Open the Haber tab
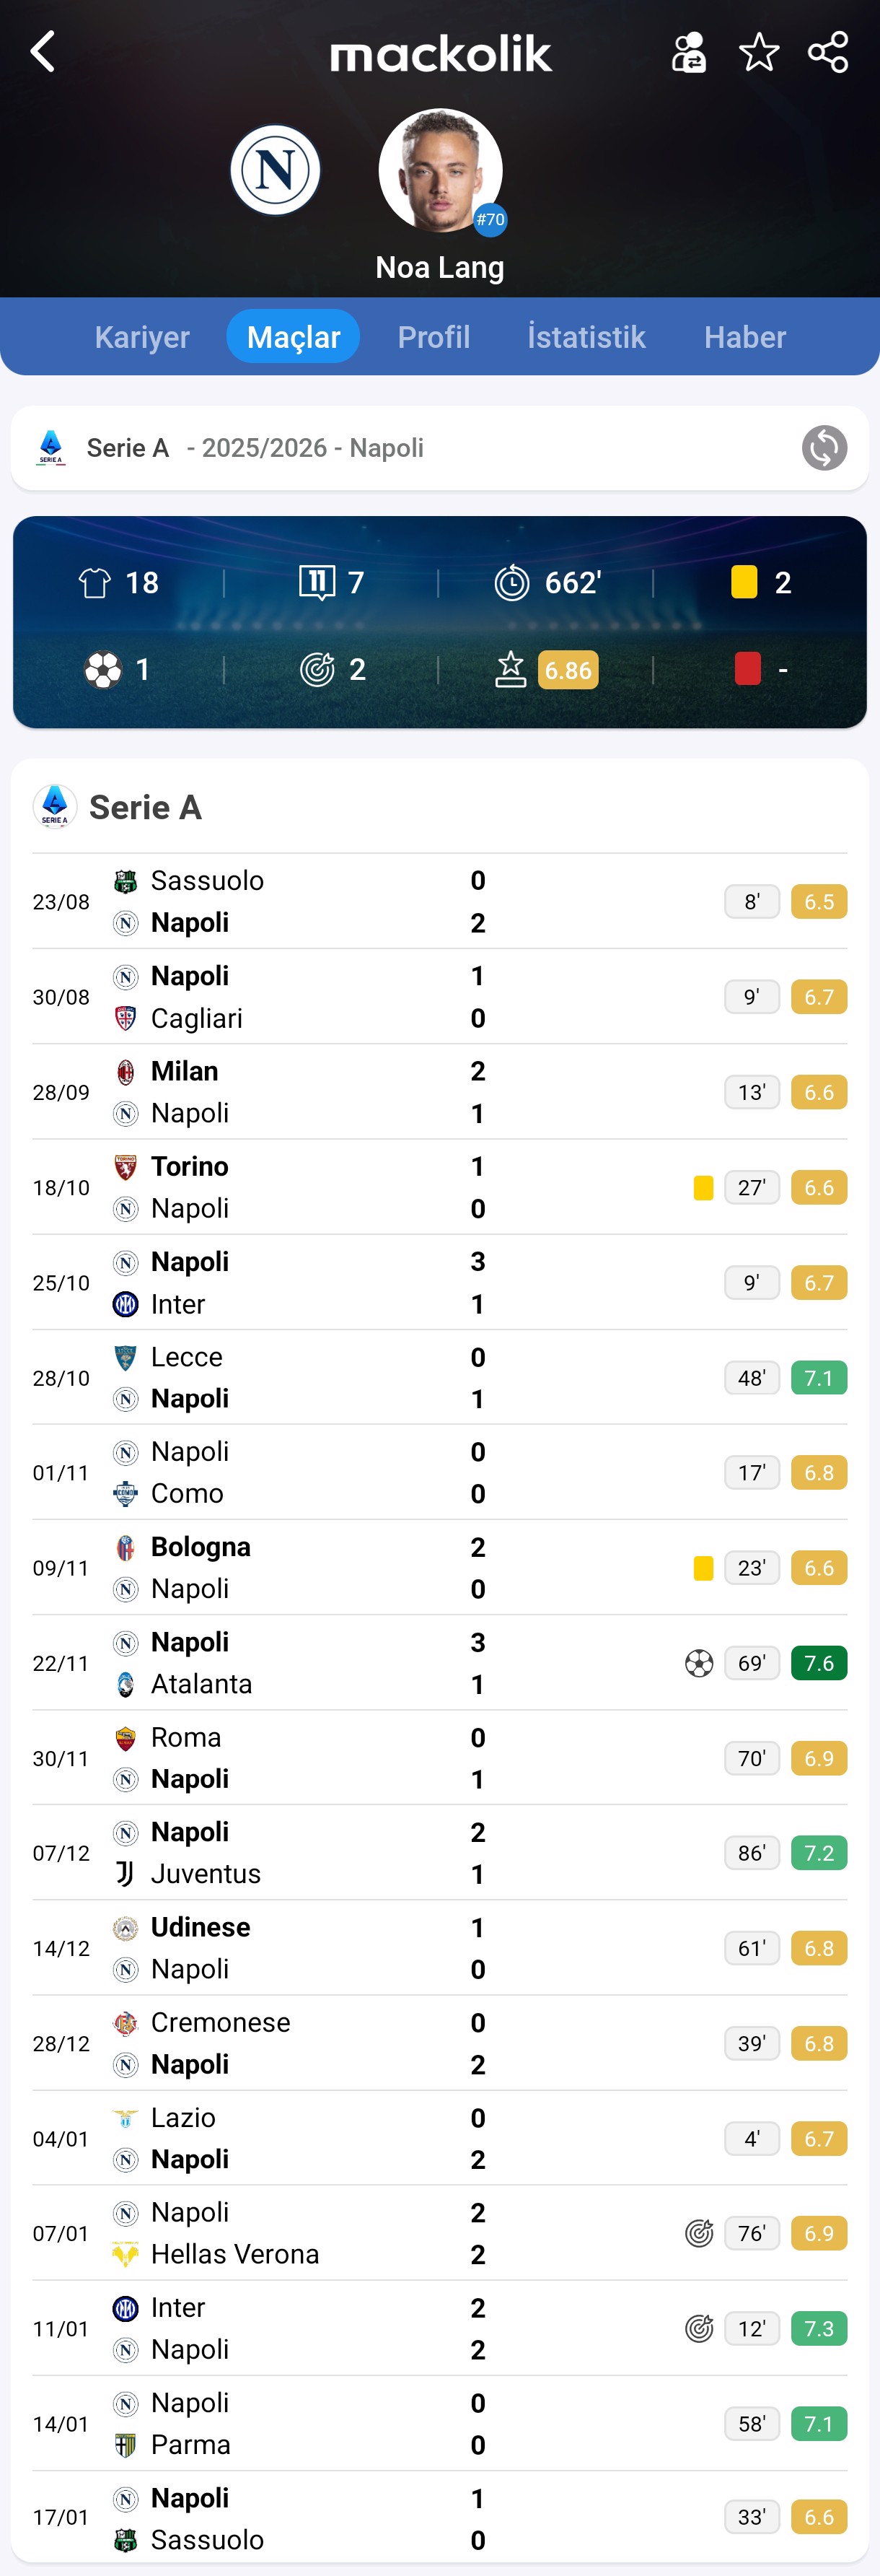Screen dimensions: 880x2576 click(x=744, y=337)
